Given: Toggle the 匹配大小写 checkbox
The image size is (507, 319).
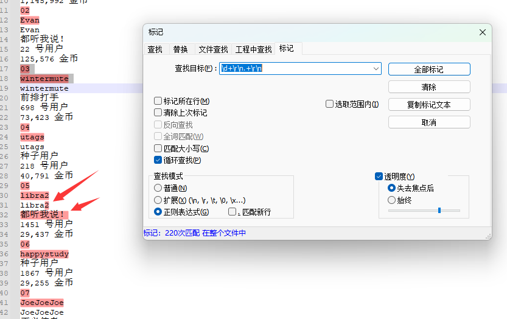Looking at the screenshot, I should [x=158, y=149].
